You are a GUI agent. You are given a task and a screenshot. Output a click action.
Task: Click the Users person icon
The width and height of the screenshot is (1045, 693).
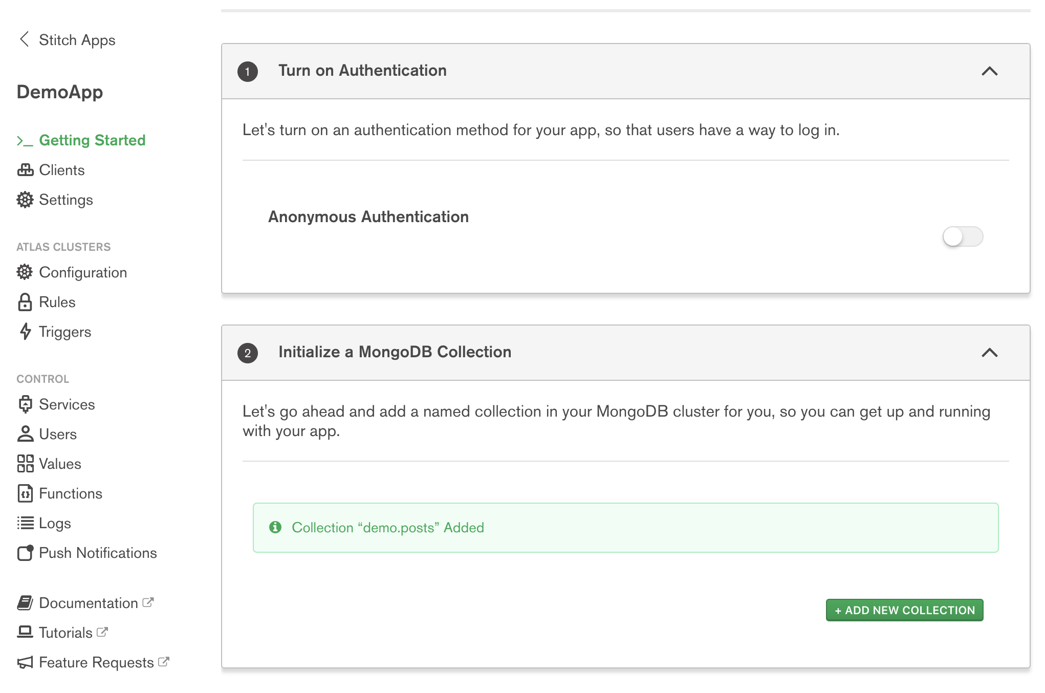[25, 434]
